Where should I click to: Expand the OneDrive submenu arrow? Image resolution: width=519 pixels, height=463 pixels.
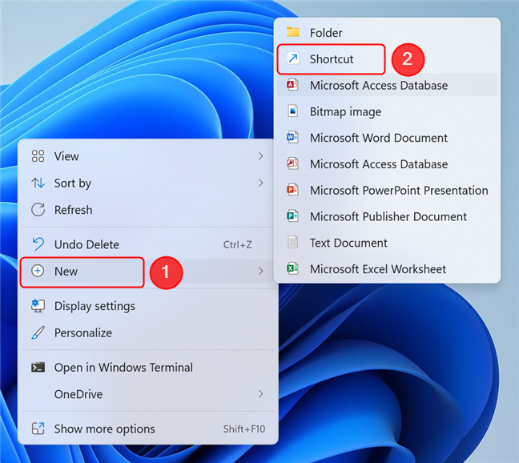(x=261, y=394)
